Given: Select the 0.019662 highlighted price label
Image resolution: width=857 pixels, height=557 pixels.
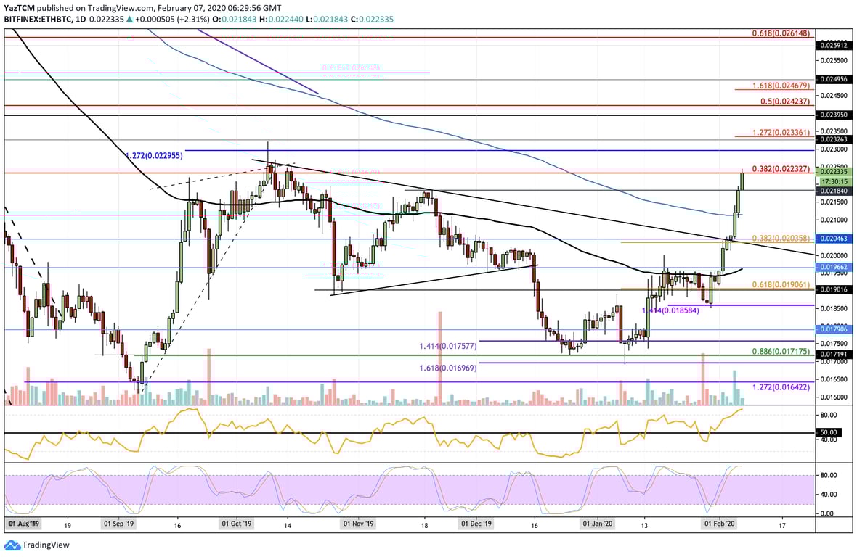Looking at the screenshot, I should pyautogui.click(x=834, y=268).
